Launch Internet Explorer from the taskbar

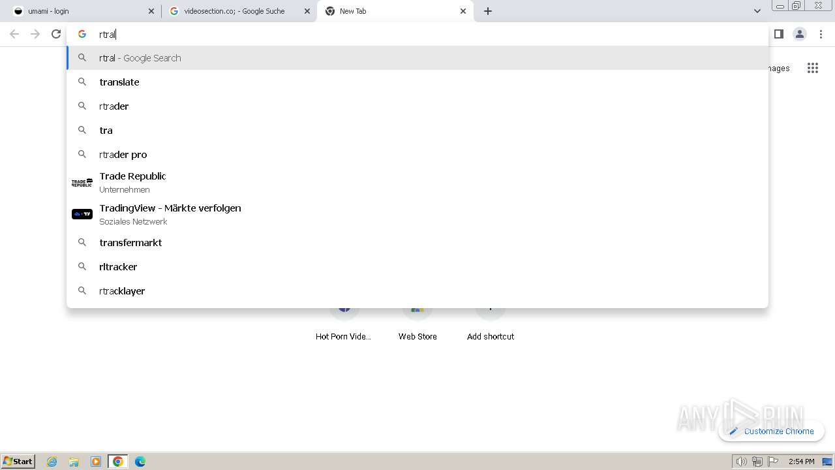(52, 462)
